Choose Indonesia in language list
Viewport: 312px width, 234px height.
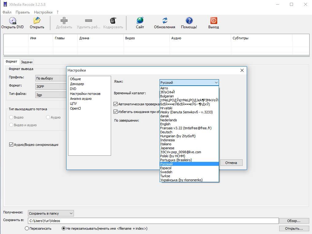tap(189, 140)
